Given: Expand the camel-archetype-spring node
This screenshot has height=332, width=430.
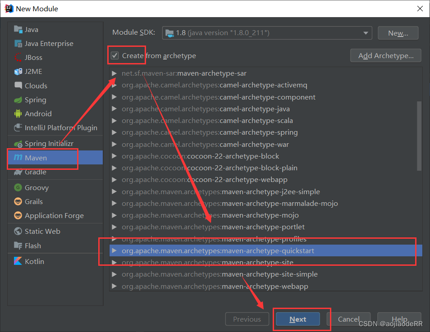Looking at the screenshot, I should [114, 132].
